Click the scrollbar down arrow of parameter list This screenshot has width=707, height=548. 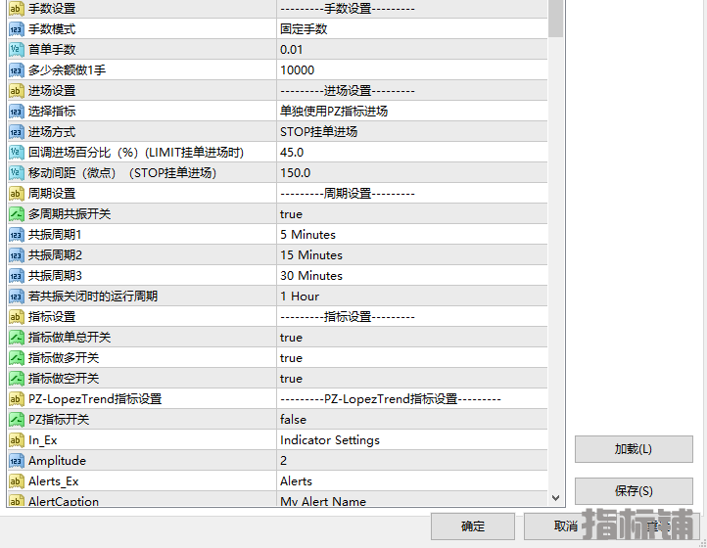(555, 498)
